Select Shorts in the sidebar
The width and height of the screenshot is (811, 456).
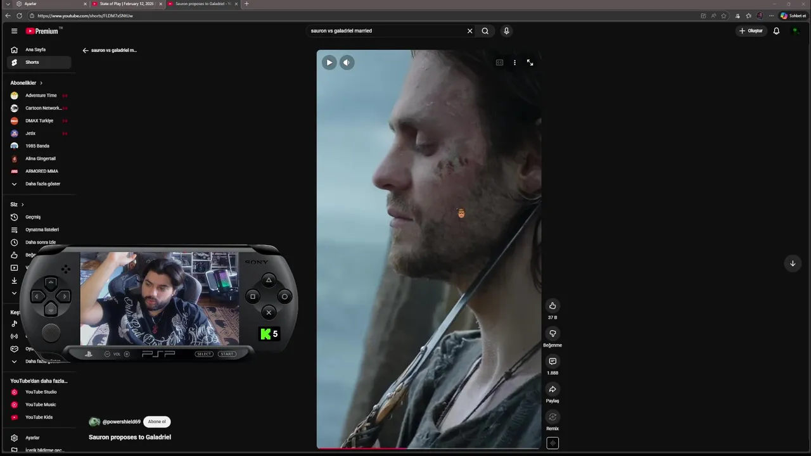point(39,62)
